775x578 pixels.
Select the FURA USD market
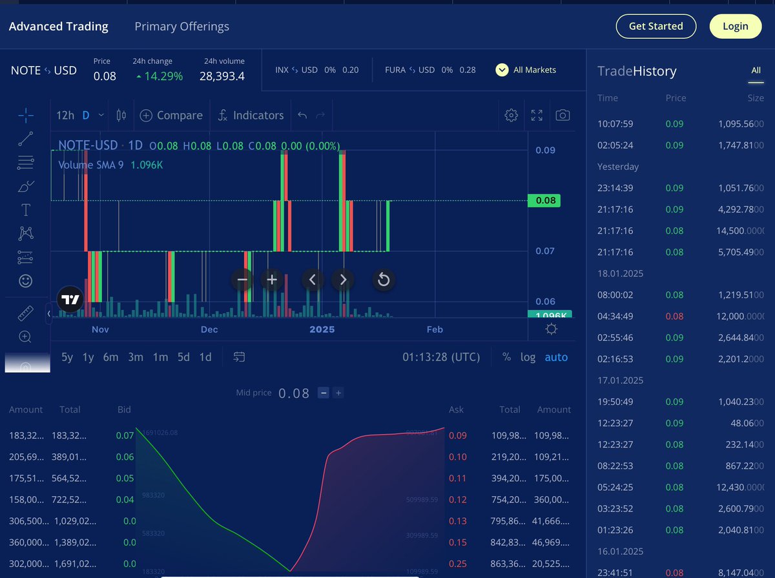430,70
